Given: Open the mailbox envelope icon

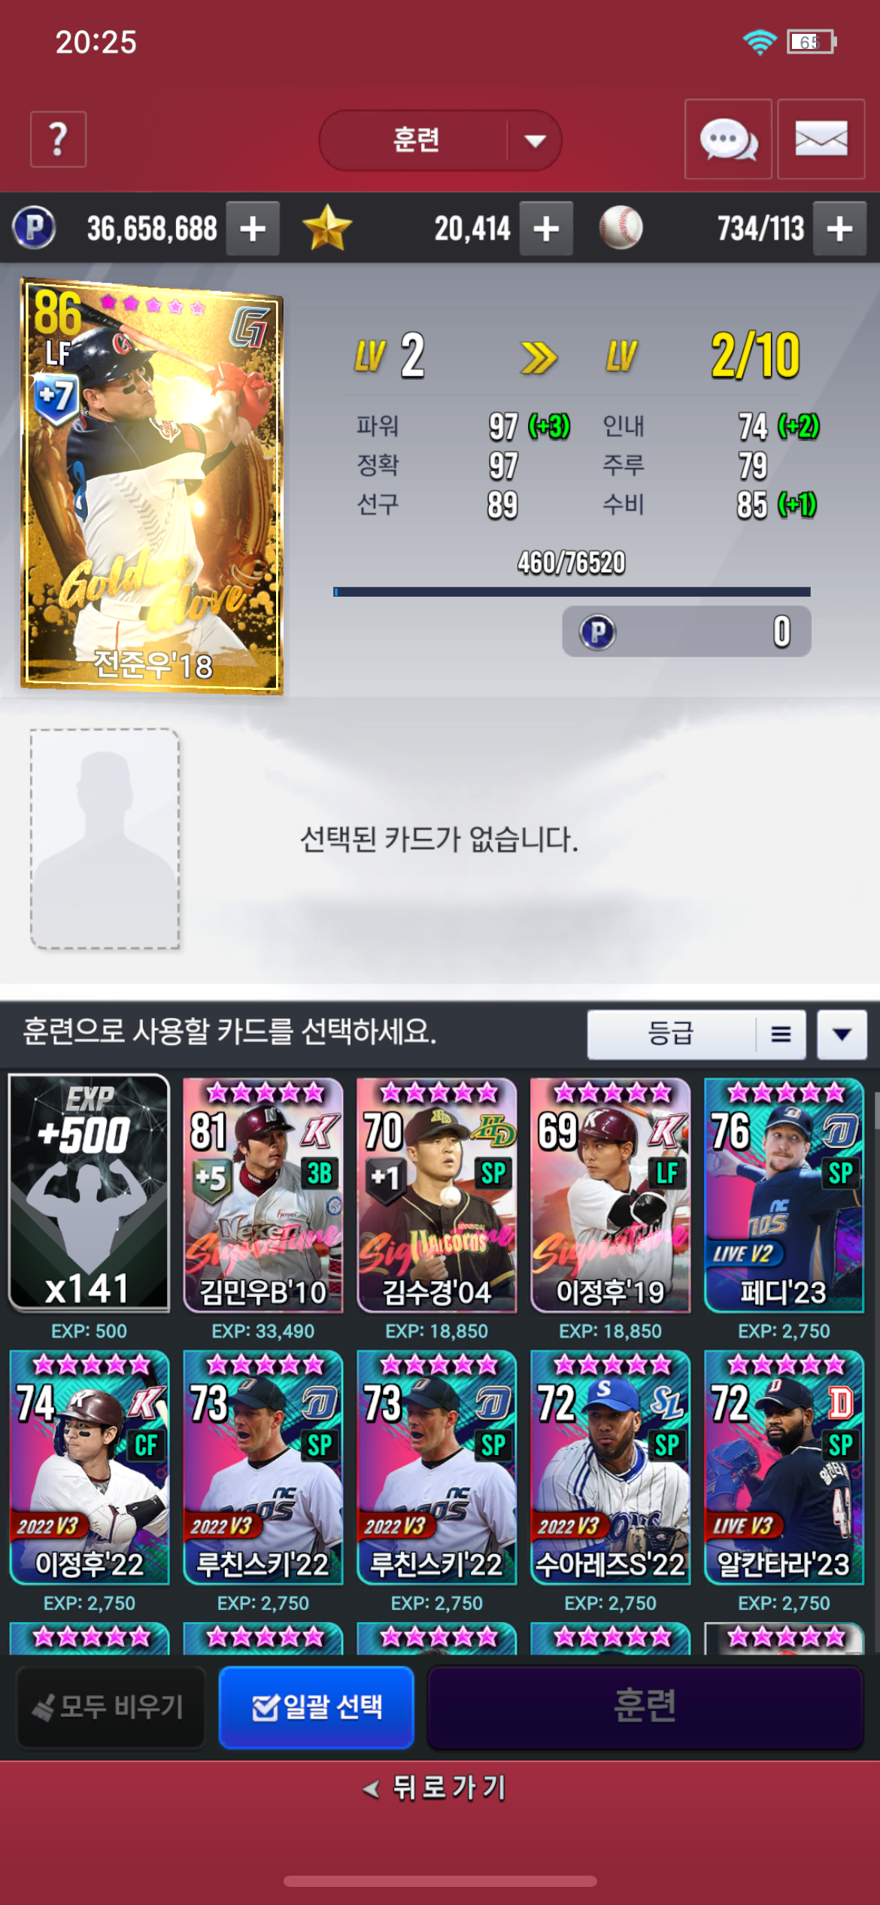Looking at the screenshot, I should (x=821, y=139).
